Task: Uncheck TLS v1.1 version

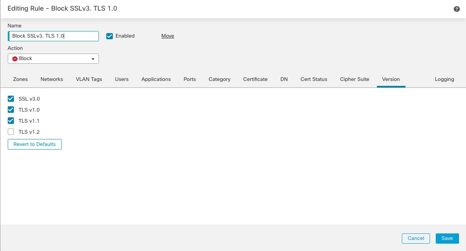Action: (11, 121)
